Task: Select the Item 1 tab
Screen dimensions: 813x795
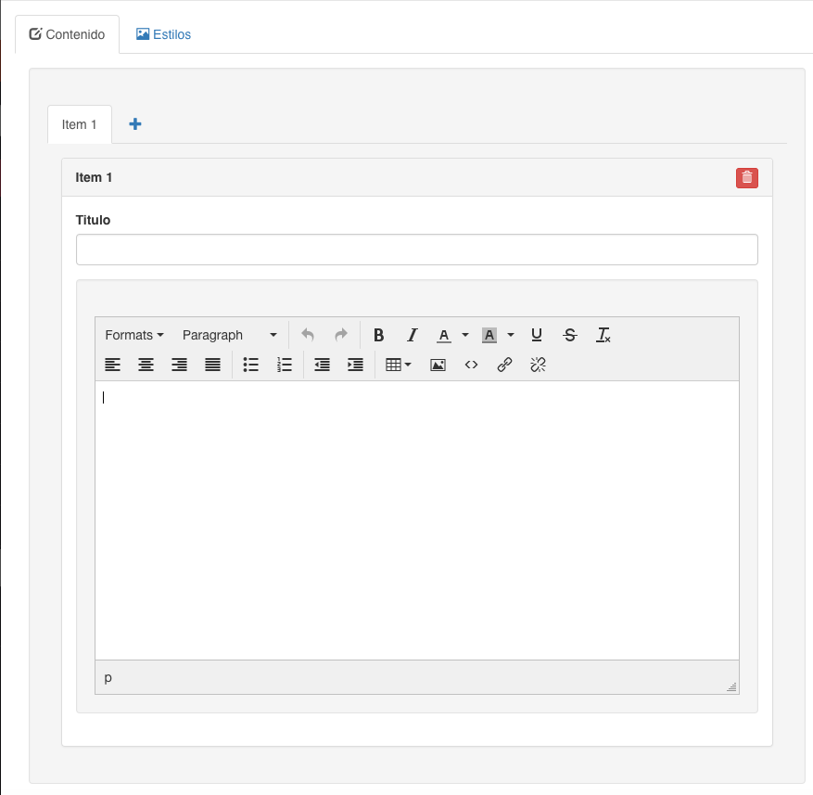Action: [80, 124]
